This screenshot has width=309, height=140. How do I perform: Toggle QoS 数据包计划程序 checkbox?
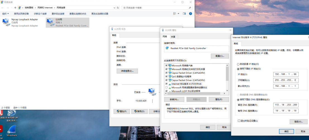tap(167, 76)
